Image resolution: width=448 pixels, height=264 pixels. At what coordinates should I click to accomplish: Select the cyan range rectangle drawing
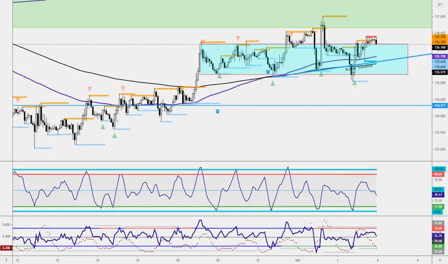point(304,59)
